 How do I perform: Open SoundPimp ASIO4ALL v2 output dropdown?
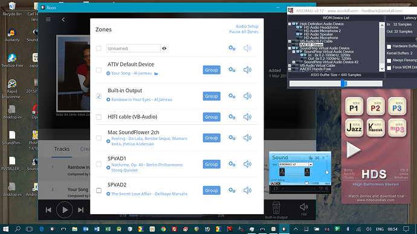tap(311, 165)
